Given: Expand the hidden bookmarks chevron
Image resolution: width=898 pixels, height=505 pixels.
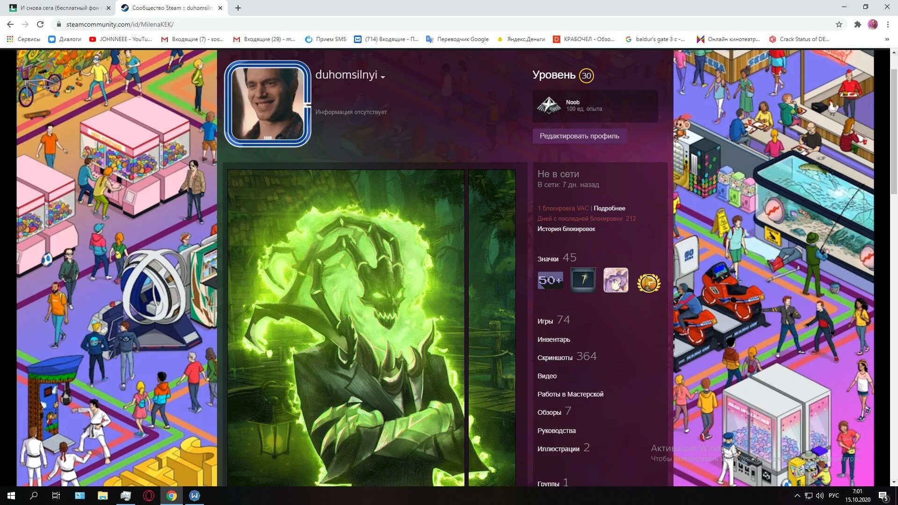Looking at the screenshot, I should (x=887, y=39).
